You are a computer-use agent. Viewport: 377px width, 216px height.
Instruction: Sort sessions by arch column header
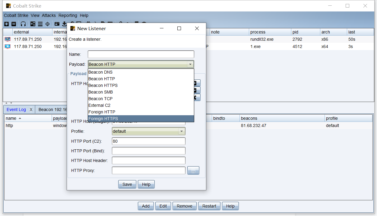(x=334, y=32)
